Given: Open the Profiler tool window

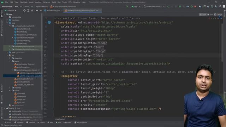Looking at the screenshot, I should click(67, 122).
